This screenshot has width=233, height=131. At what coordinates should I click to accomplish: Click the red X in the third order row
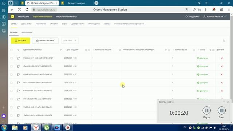(x=222, y=75)
